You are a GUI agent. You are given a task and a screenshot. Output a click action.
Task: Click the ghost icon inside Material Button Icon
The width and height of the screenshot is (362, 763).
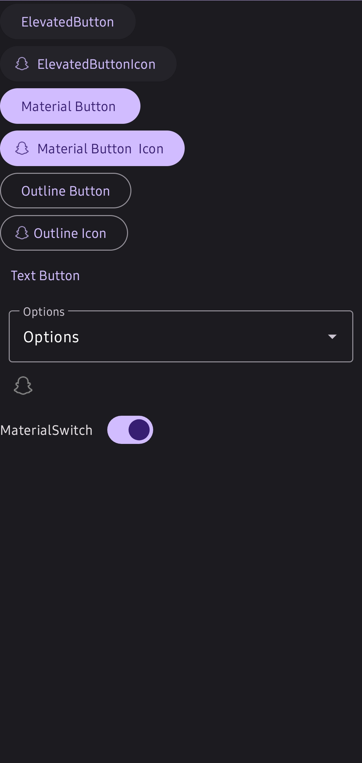pyautogui.click(x=22, y=148)
